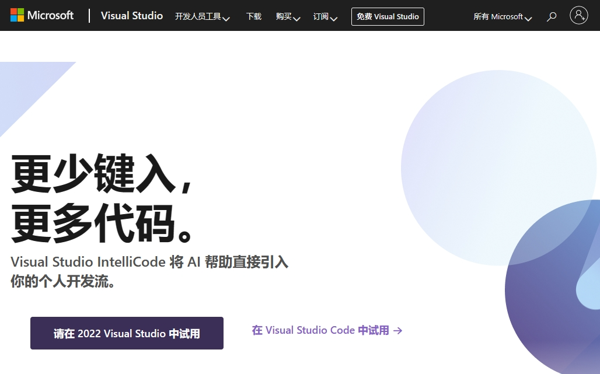Go to the Visual Studio brand link
600x374 pixels.
pyautogui.click(x=131, y=16)
